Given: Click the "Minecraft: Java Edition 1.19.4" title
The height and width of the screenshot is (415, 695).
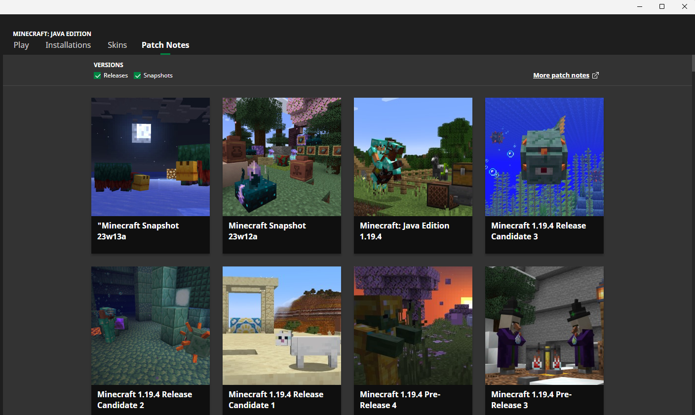Looking at the screenshot, I should coord(405,231).
